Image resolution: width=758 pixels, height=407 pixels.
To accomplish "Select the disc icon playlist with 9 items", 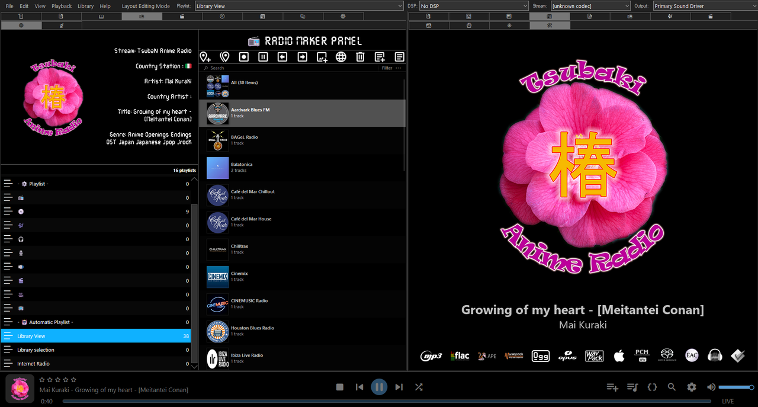I will pyautogui.click(x=96, y=211).
